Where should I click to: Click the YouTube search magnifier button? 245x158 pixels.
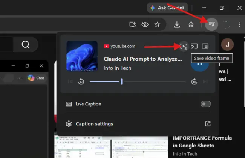point(26,45)
